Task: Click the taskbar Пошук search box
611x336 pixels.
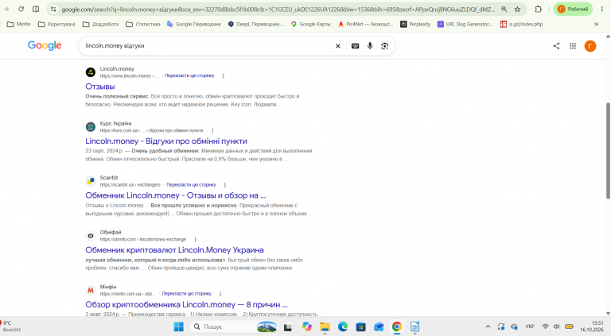Action: click(x=234, y=326)
